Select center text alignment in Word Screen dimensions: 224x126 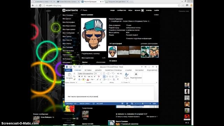coord(107,76)
